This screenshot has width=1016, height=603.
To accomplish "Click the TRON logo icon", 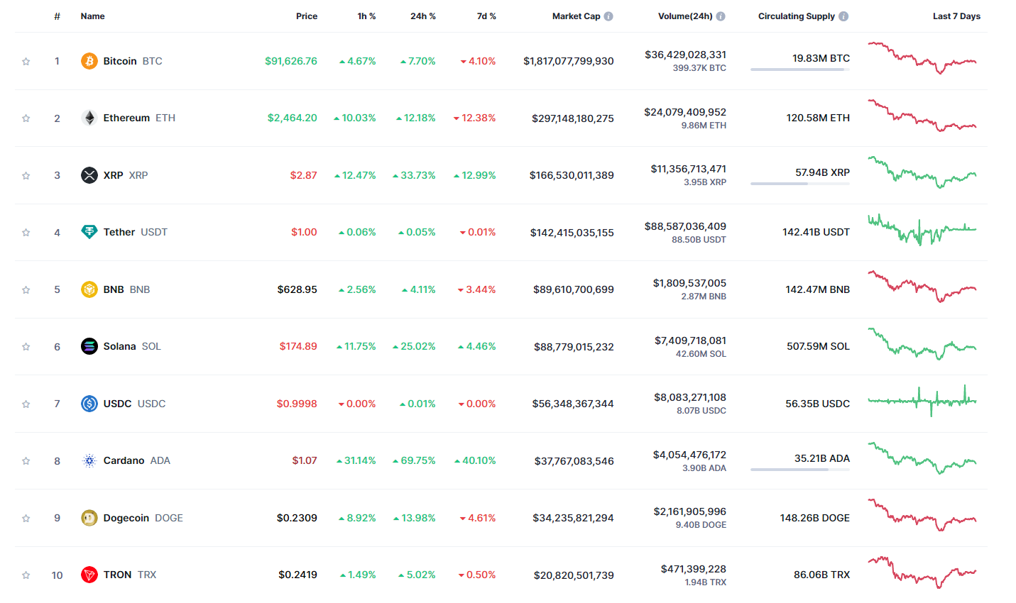I will click(89, 575).
